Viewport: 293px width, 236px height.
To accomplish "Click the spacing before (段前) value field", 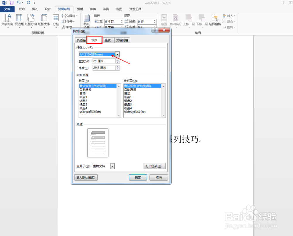I will point(145,22).
